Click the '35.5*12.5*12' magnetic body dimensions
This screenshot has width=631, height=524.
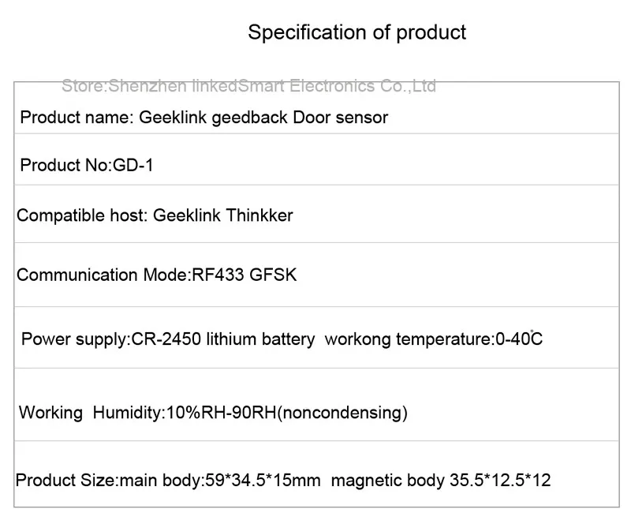coord(500,481)
